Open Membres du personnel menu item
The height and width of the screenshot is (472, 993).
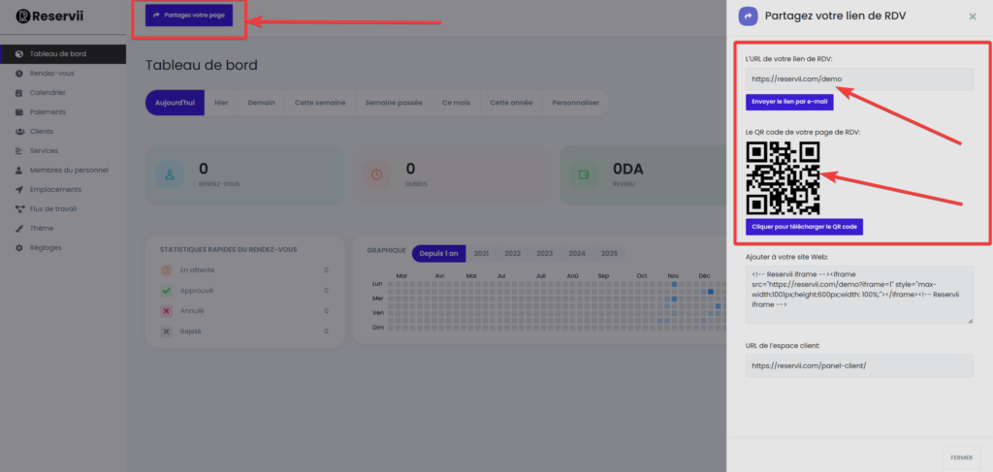63,171
